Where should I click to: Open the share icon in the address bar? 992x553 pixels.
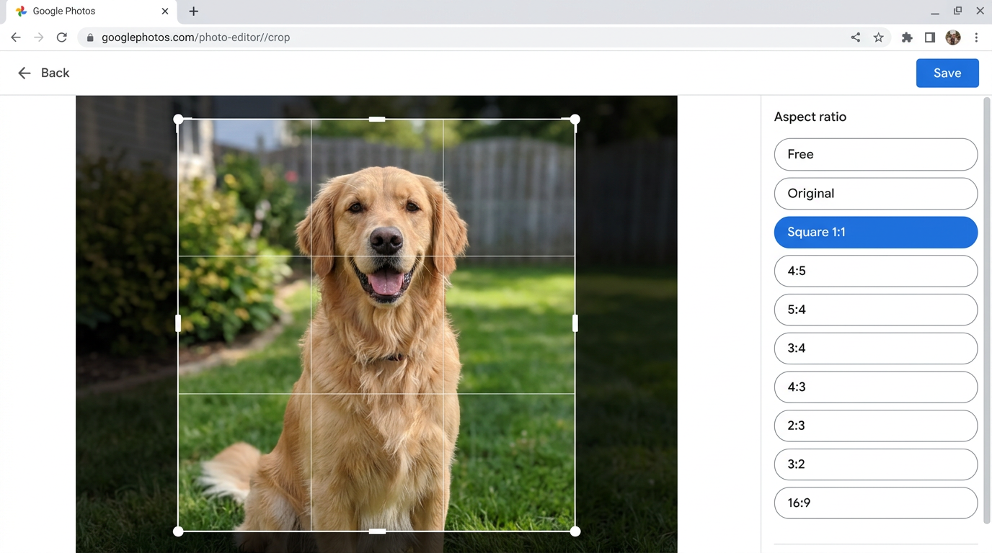pos(855,37)
